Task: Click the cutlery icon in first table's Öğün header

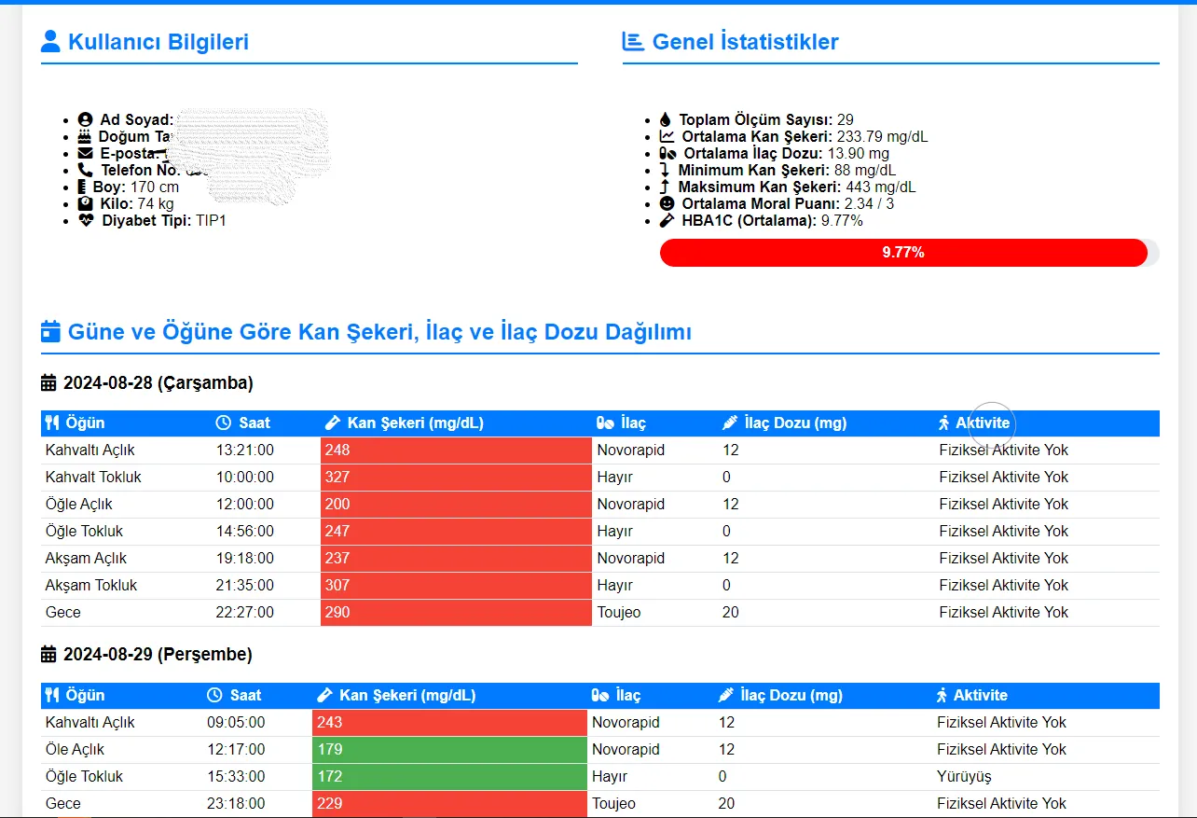Action: click(x=52, y=423)
